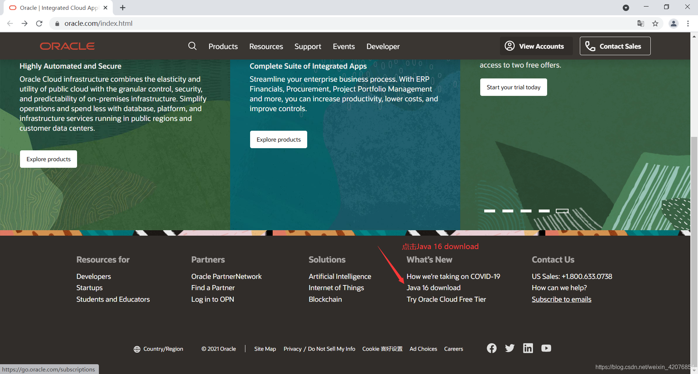
Task: Open the Cookie preferences footer link
Action: coord(382,349)
